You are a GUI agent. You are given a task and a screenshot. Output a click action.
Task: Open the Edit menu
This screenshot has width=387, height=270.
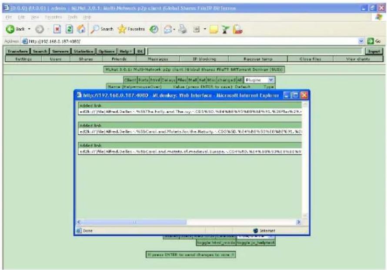21,17
